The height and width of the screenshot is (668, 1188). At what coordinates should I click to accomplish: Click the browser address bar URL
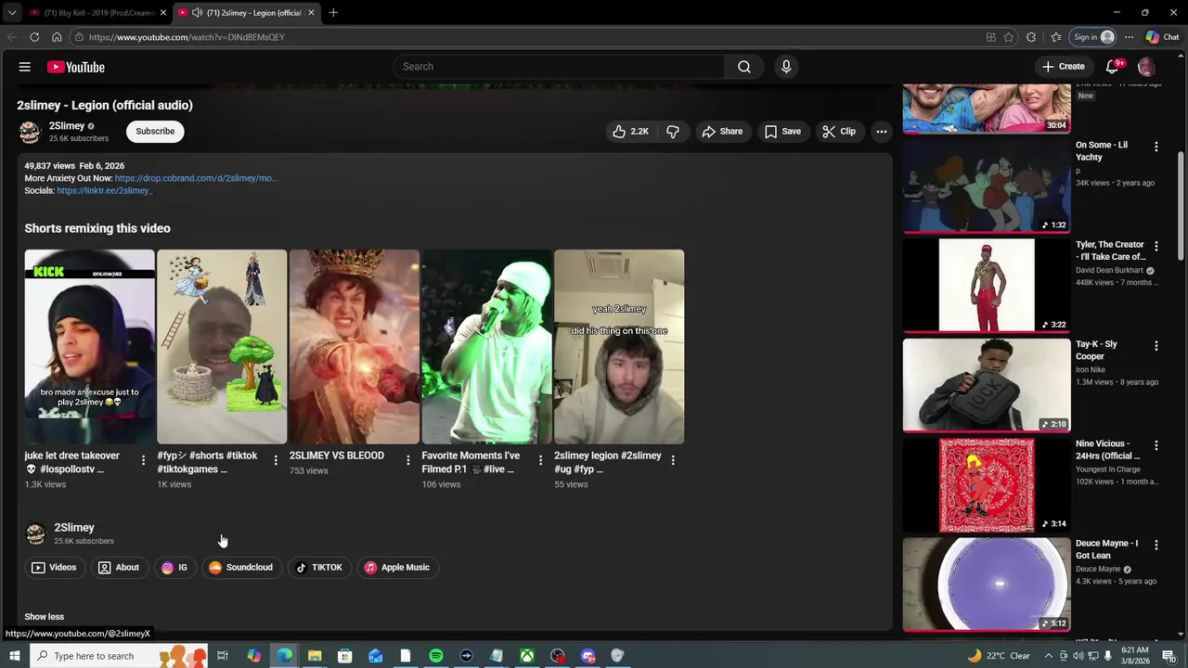coord(187,37)
